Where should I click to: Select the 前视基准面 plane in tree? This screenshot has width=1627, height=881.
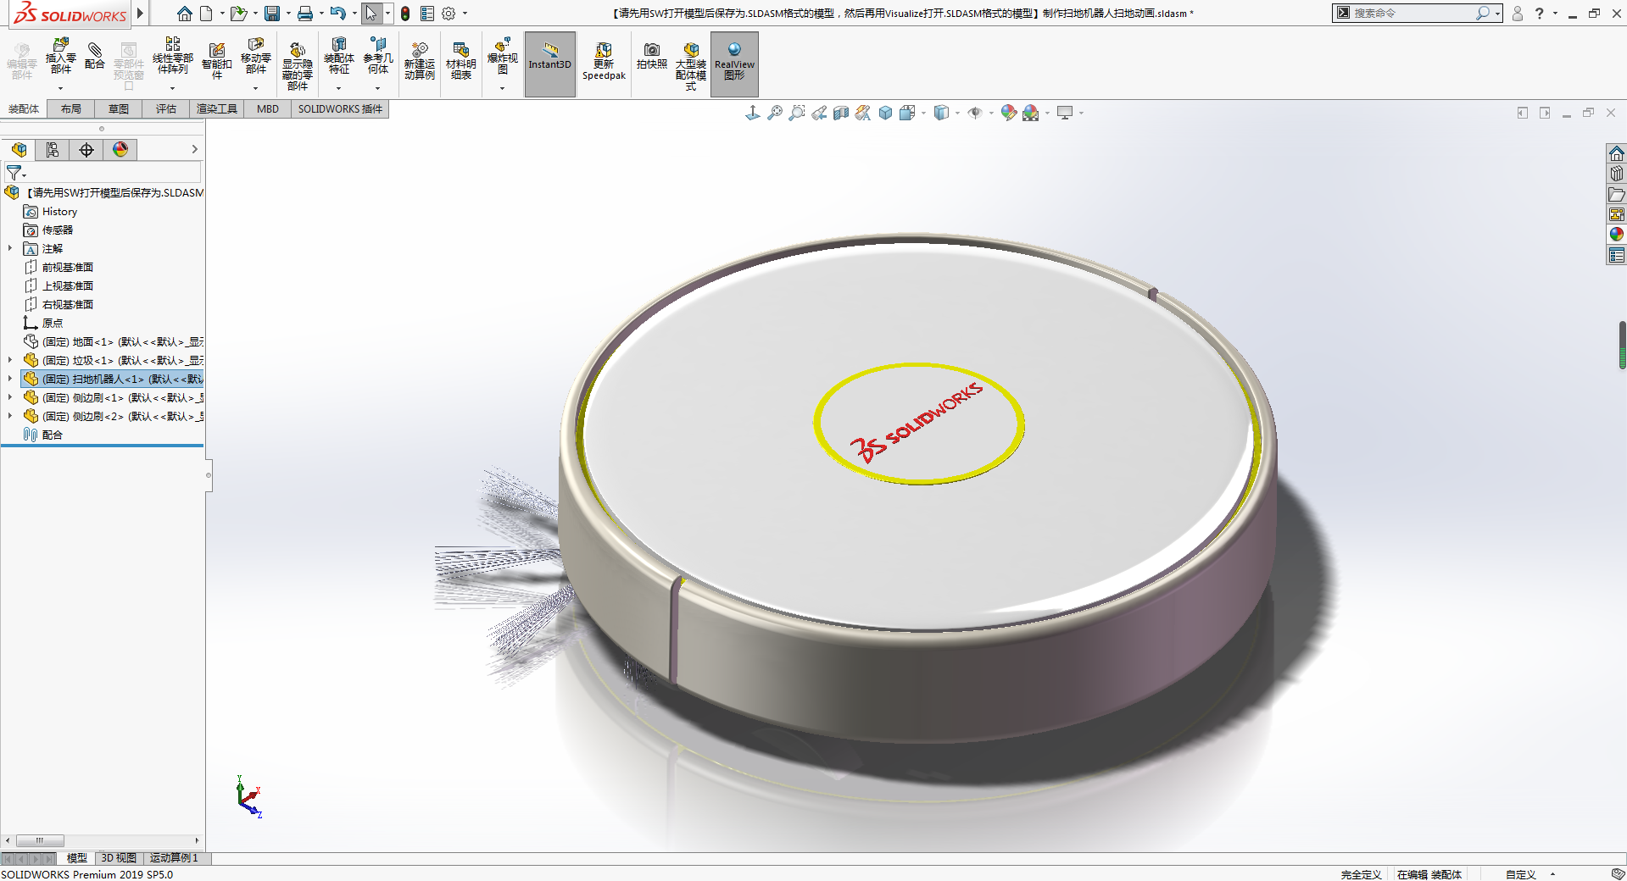coord(68,267)
